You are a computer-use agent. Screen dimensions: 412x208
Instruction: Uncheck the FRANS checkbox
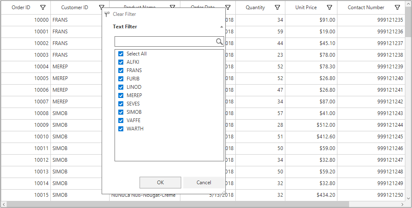(121, 70)
